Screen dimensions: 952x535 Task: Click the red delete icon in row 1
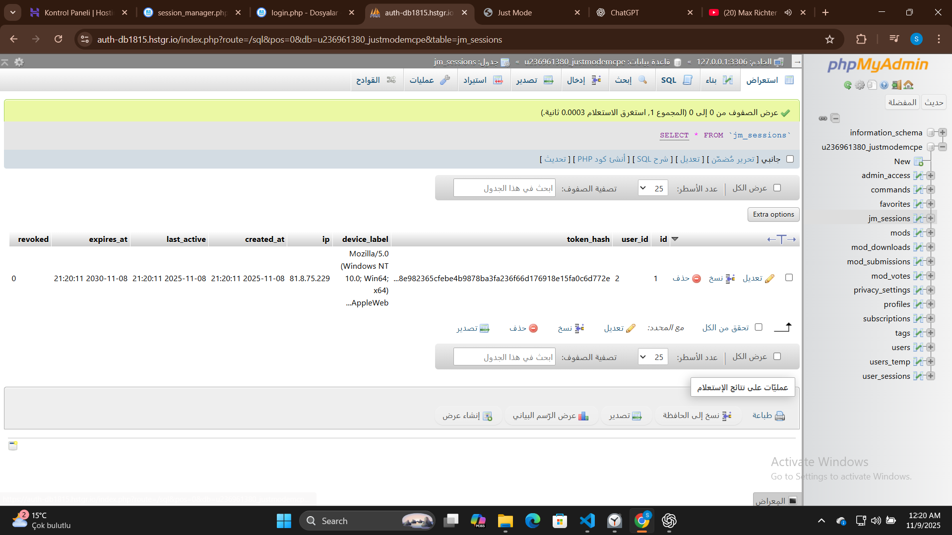pyautogui.click(x=697, y=279)
